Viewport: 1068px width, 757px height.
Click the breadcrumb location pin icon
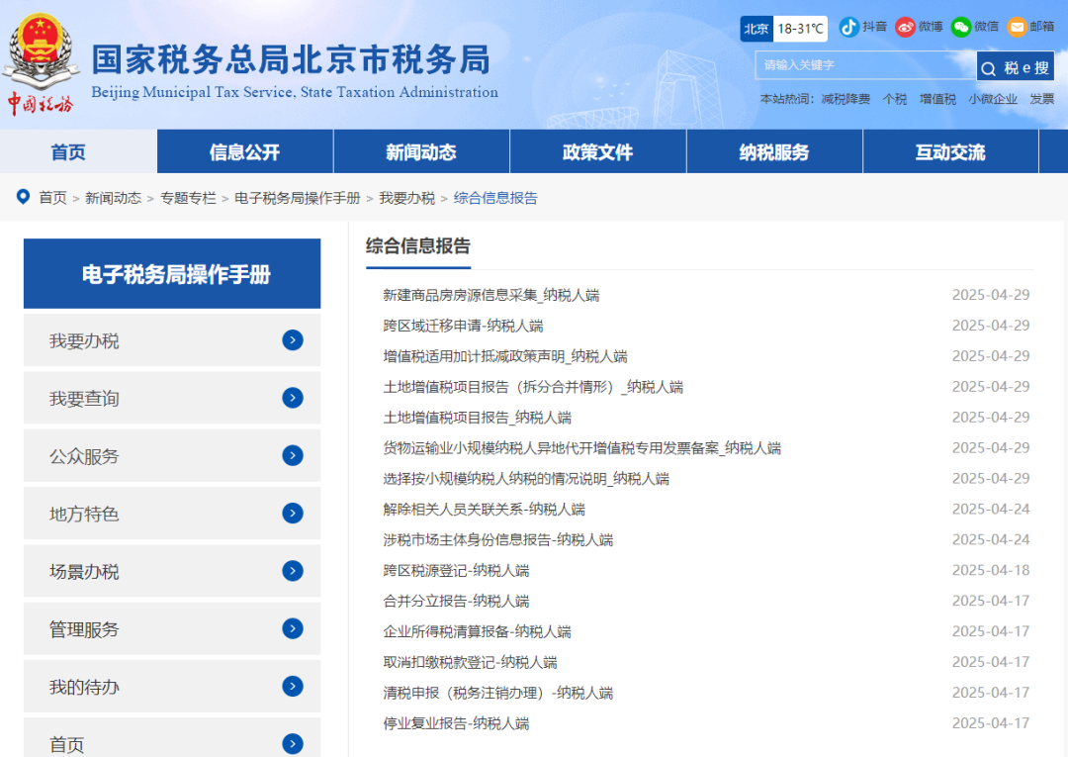click(x=23, y=197)
